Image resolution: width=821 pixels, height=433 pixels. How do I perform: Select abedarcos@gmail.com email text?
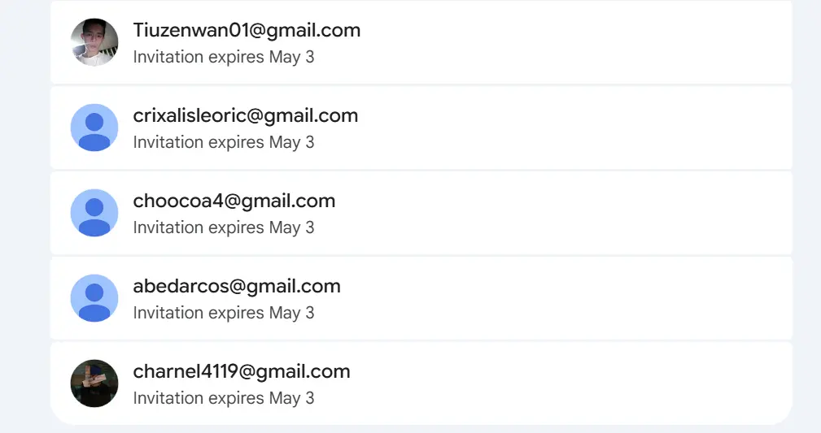click(x=237, y=286)
